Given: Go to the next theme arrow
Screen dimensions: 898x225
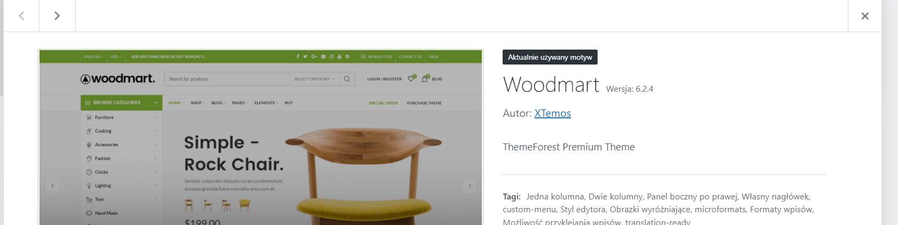Looking at the screenshot, I should (57, 16).
